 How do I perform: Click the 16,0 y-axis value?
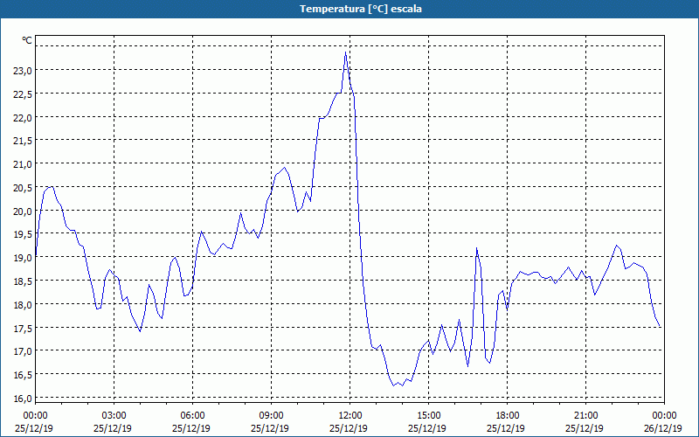click(24, 399)
